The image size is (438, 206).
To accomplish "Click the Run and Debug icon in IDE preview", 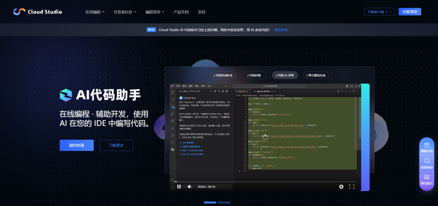I will pos(173,114).
